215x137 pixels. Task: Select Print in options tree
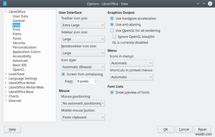click(16, 30)
